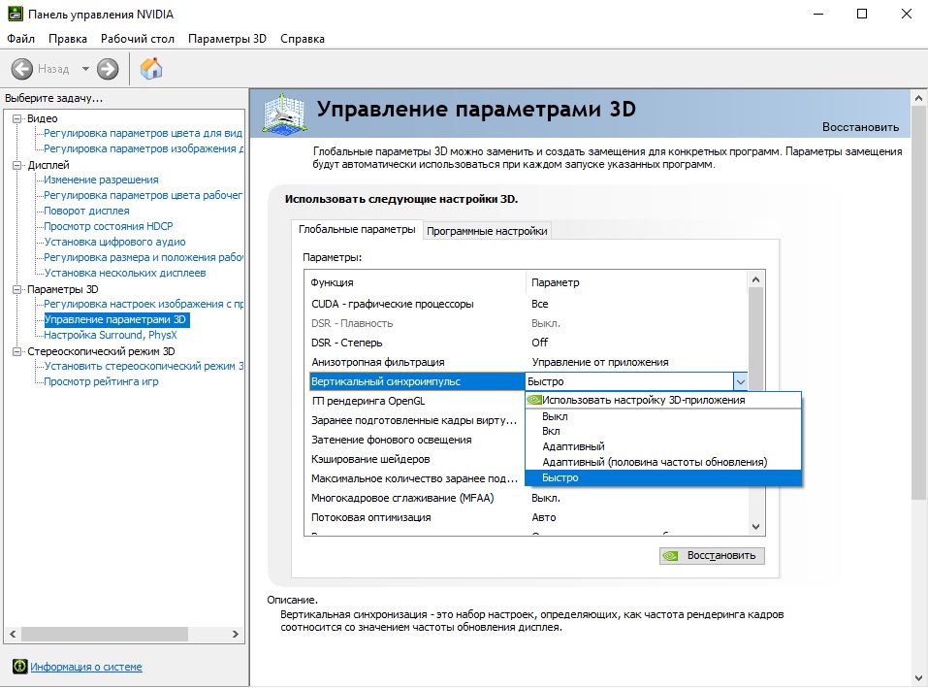Select Управление параметрами 3D tree item
Image resolution: width=928 pixels, height=688 pixels.
(116, 319)
